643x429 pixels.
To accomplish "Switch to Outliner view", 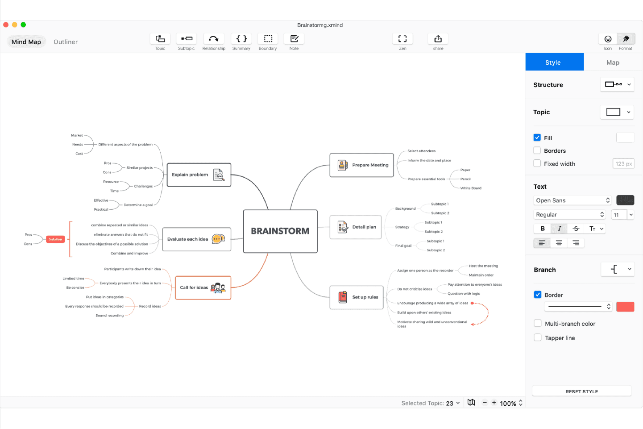I will [66, 42].
